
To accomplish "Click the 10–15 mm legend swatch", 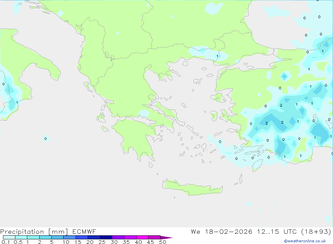I will click(70, 237).
